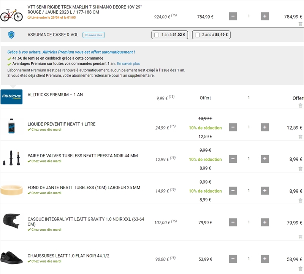304x274 pixels.
Task: Check the 2 ans à 85,49 € insurance option
Action: click(197, 35)
